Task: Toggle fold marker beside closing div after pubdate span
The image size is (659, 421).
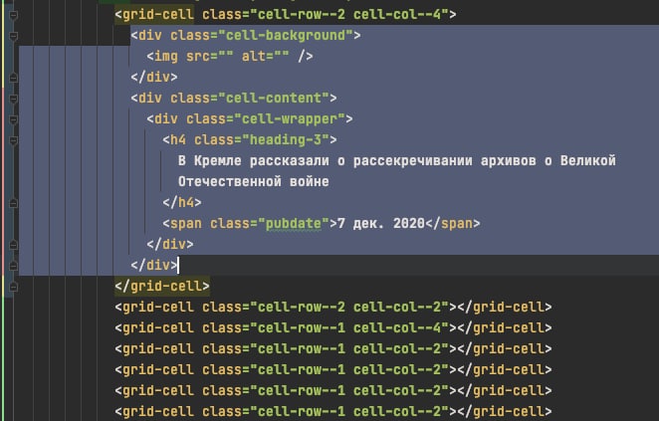Action: (x=13, y=245)
